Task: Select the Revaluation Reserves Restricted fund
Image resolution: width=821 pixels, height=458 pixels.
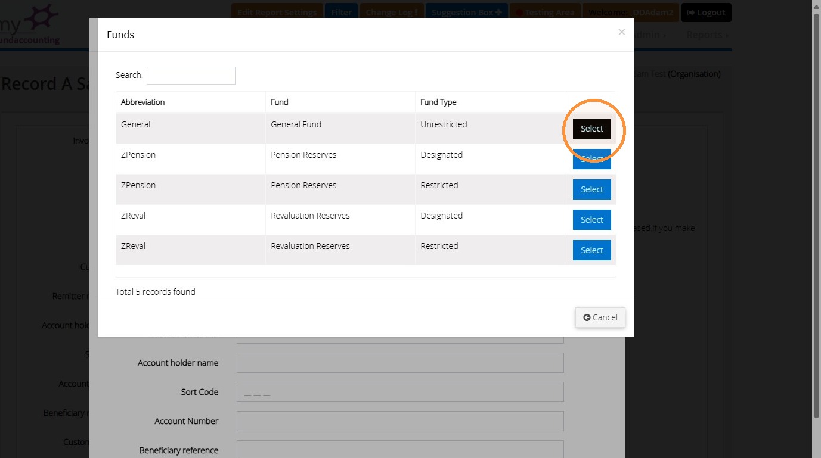Action: (x=592, y=250)
